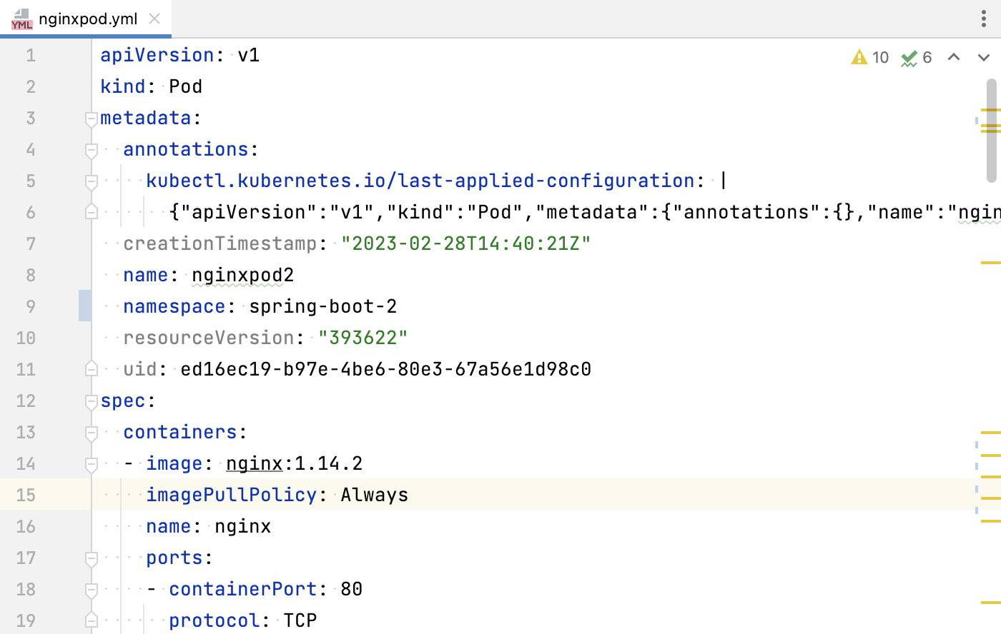
Task: Collapse the annotations block fold marker
Action: pyautogui.click(x=91, y=150)
